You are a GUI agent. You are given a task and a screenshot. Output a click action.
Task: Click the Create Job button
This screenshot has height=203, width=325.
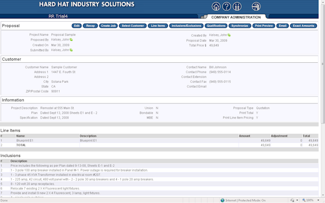pyautogui.click(x=108, y=25)
